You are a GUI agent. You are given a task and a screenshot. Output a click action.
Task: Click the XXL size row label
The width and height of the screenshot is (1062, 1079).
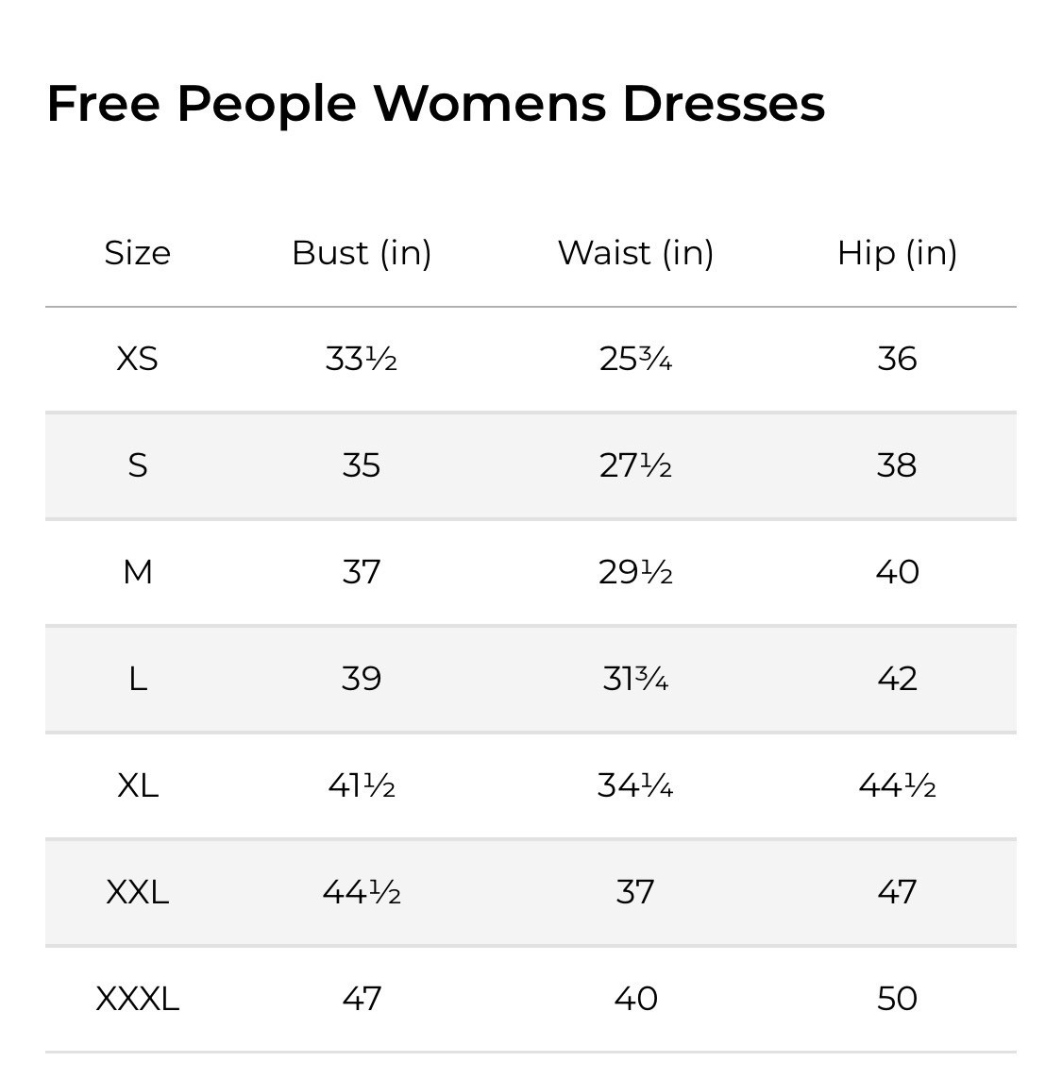[138, 892]
